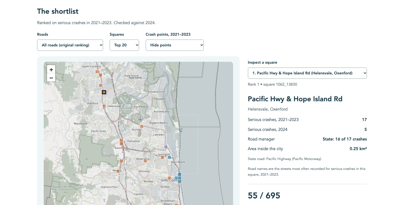The height and width of the screenshot is (205, 404).
Task: Open the Roads filter dropdown
Action: [70, 45]
